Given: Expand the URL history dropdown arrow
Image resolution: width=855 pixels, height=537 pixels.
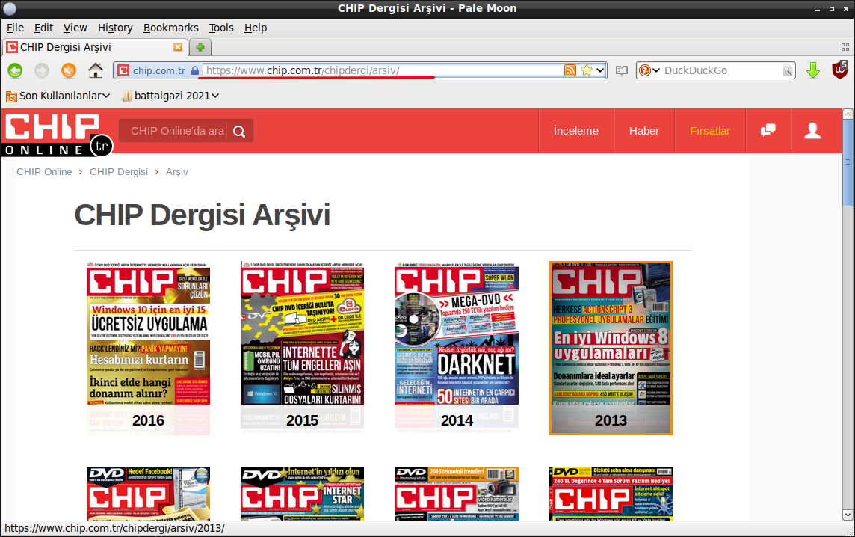Looking at the screenshot, I should [600, 70].
